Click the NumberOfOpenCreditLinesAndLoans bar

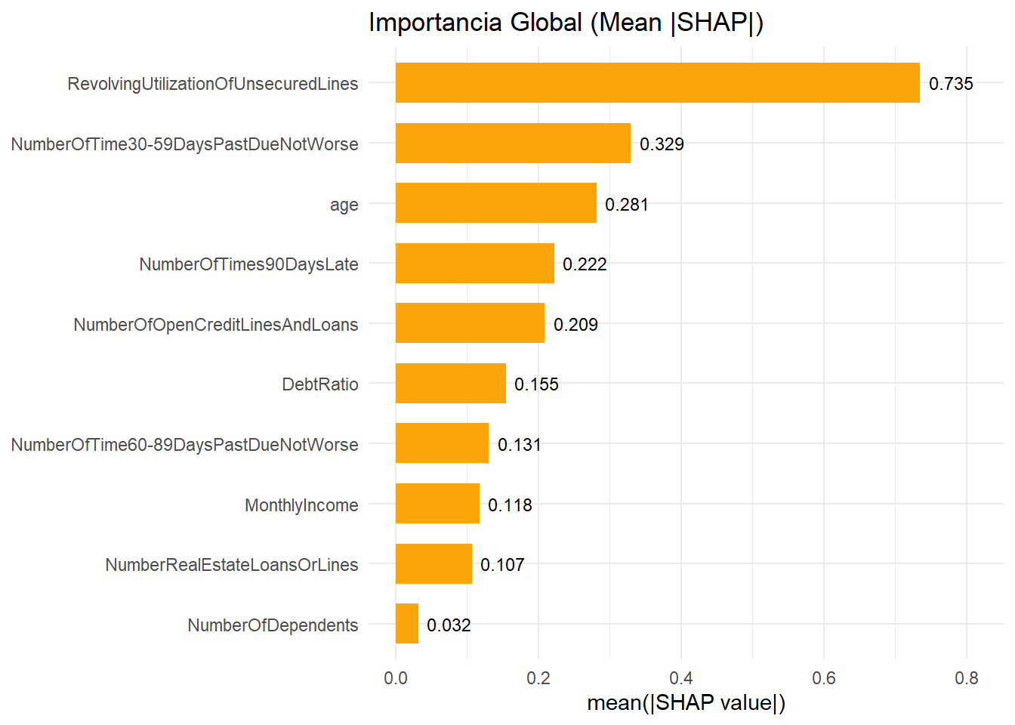pos(470,323)
